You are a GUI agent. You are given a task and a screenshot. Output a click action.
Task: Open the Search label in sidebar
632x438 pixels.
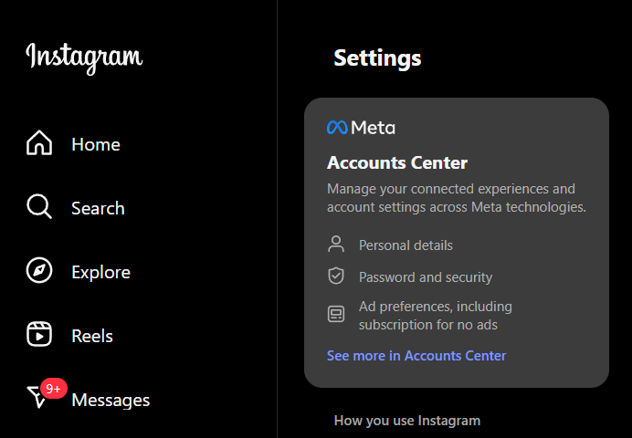pyautogui.click(x=98, y=208)
